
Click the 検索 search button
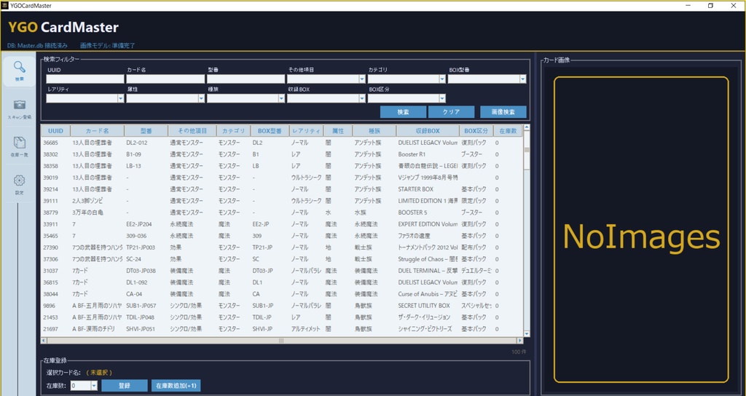point(403,111)
